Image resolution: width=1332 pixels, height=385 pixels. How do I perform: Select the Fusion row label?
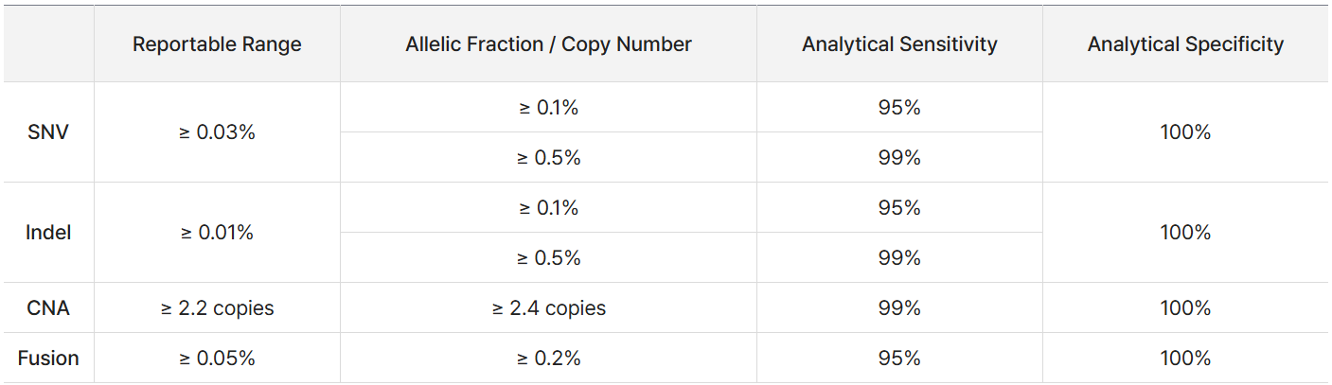tap(48, 359)
